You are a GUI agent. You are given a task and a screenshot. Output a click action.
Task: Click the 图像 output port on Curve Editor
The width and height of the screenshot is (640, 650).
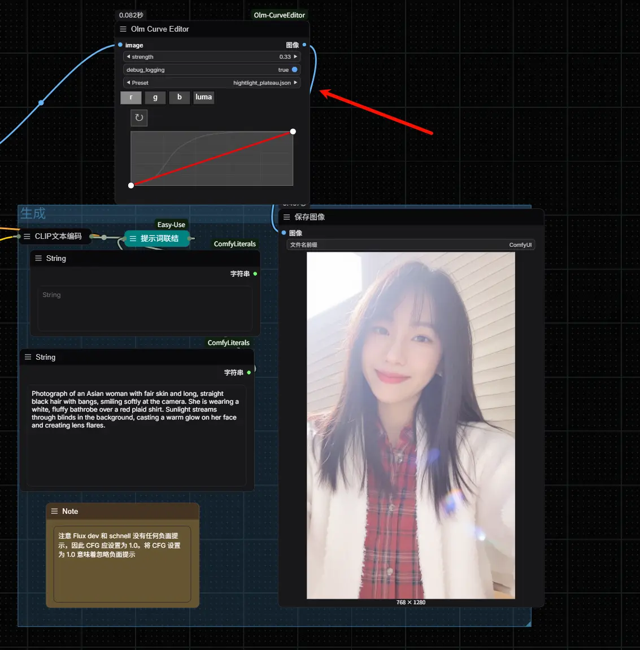(x=304, y=45)
